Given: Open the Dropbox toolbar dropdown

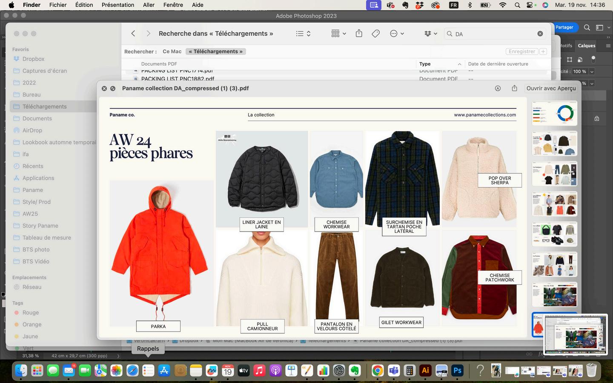Looking at the screenshot, I should click(431, 34).
